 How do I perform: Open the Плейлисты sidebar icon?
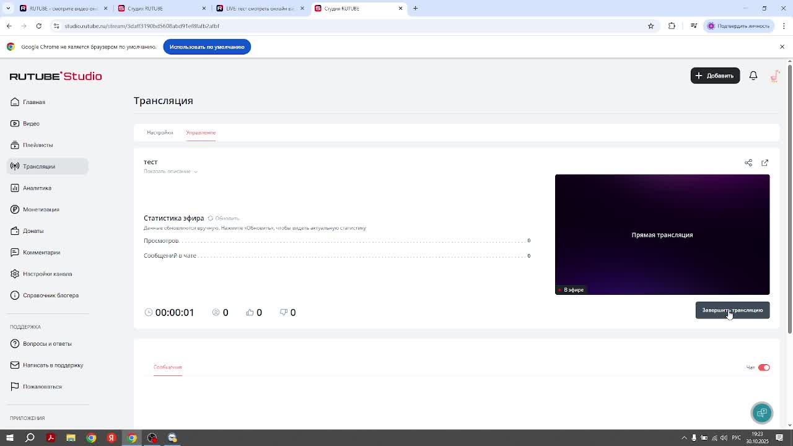coord(15,145)
